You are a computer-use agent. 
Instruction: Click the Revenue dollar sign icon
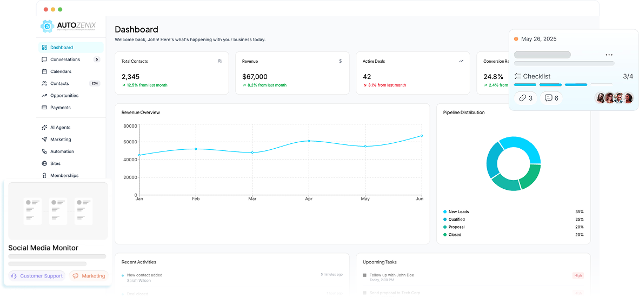click(340, 61)
